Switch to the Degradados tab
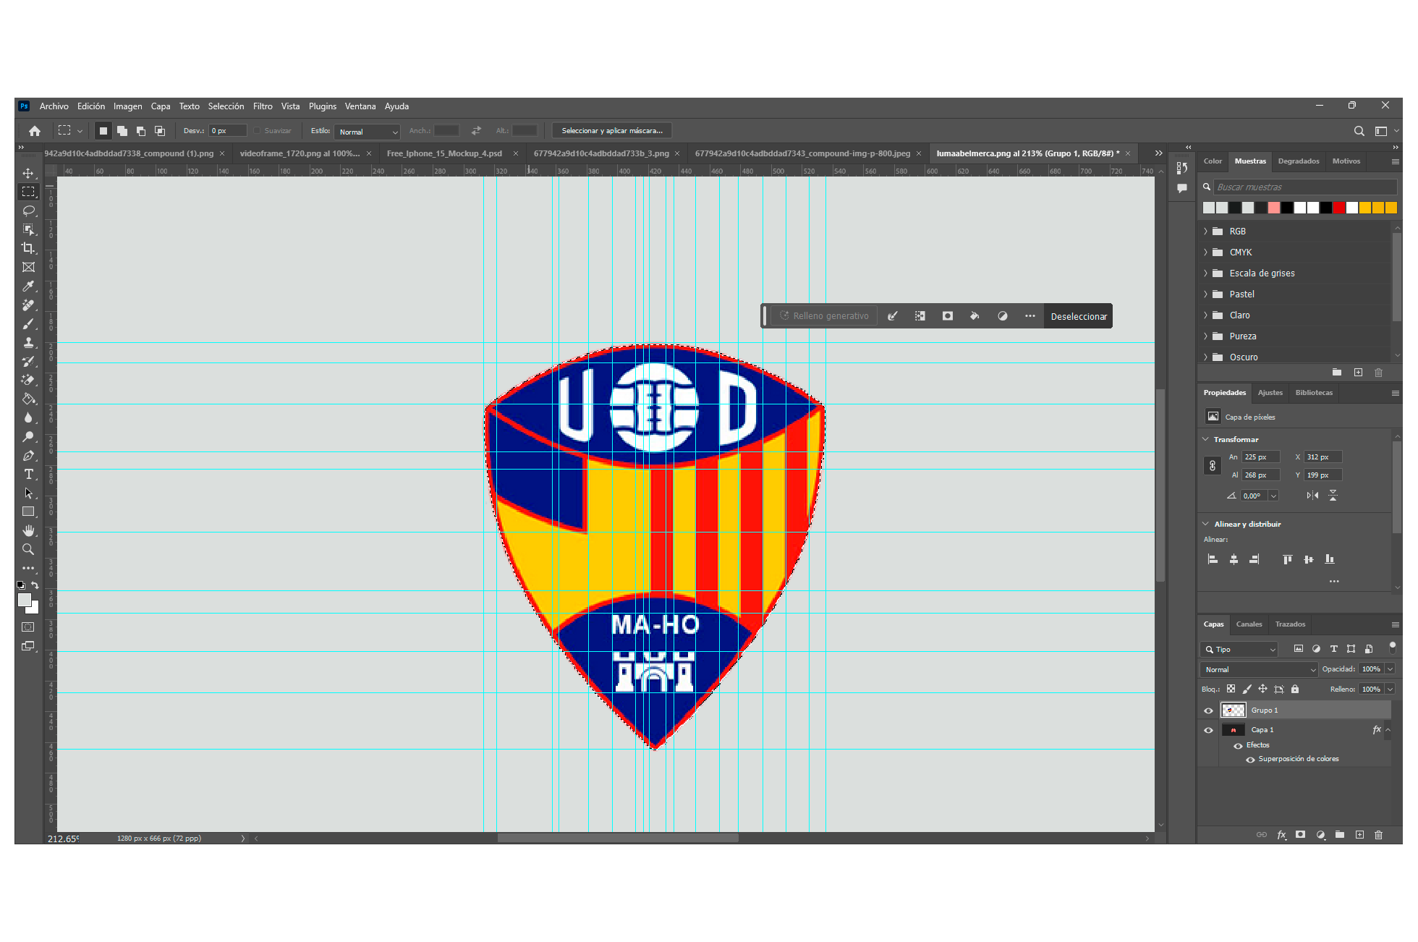The image size is (1418, 942). (1299, 161)
